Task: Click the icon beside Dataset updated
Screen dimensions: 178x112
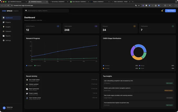Action: click(x=27, y=84)
